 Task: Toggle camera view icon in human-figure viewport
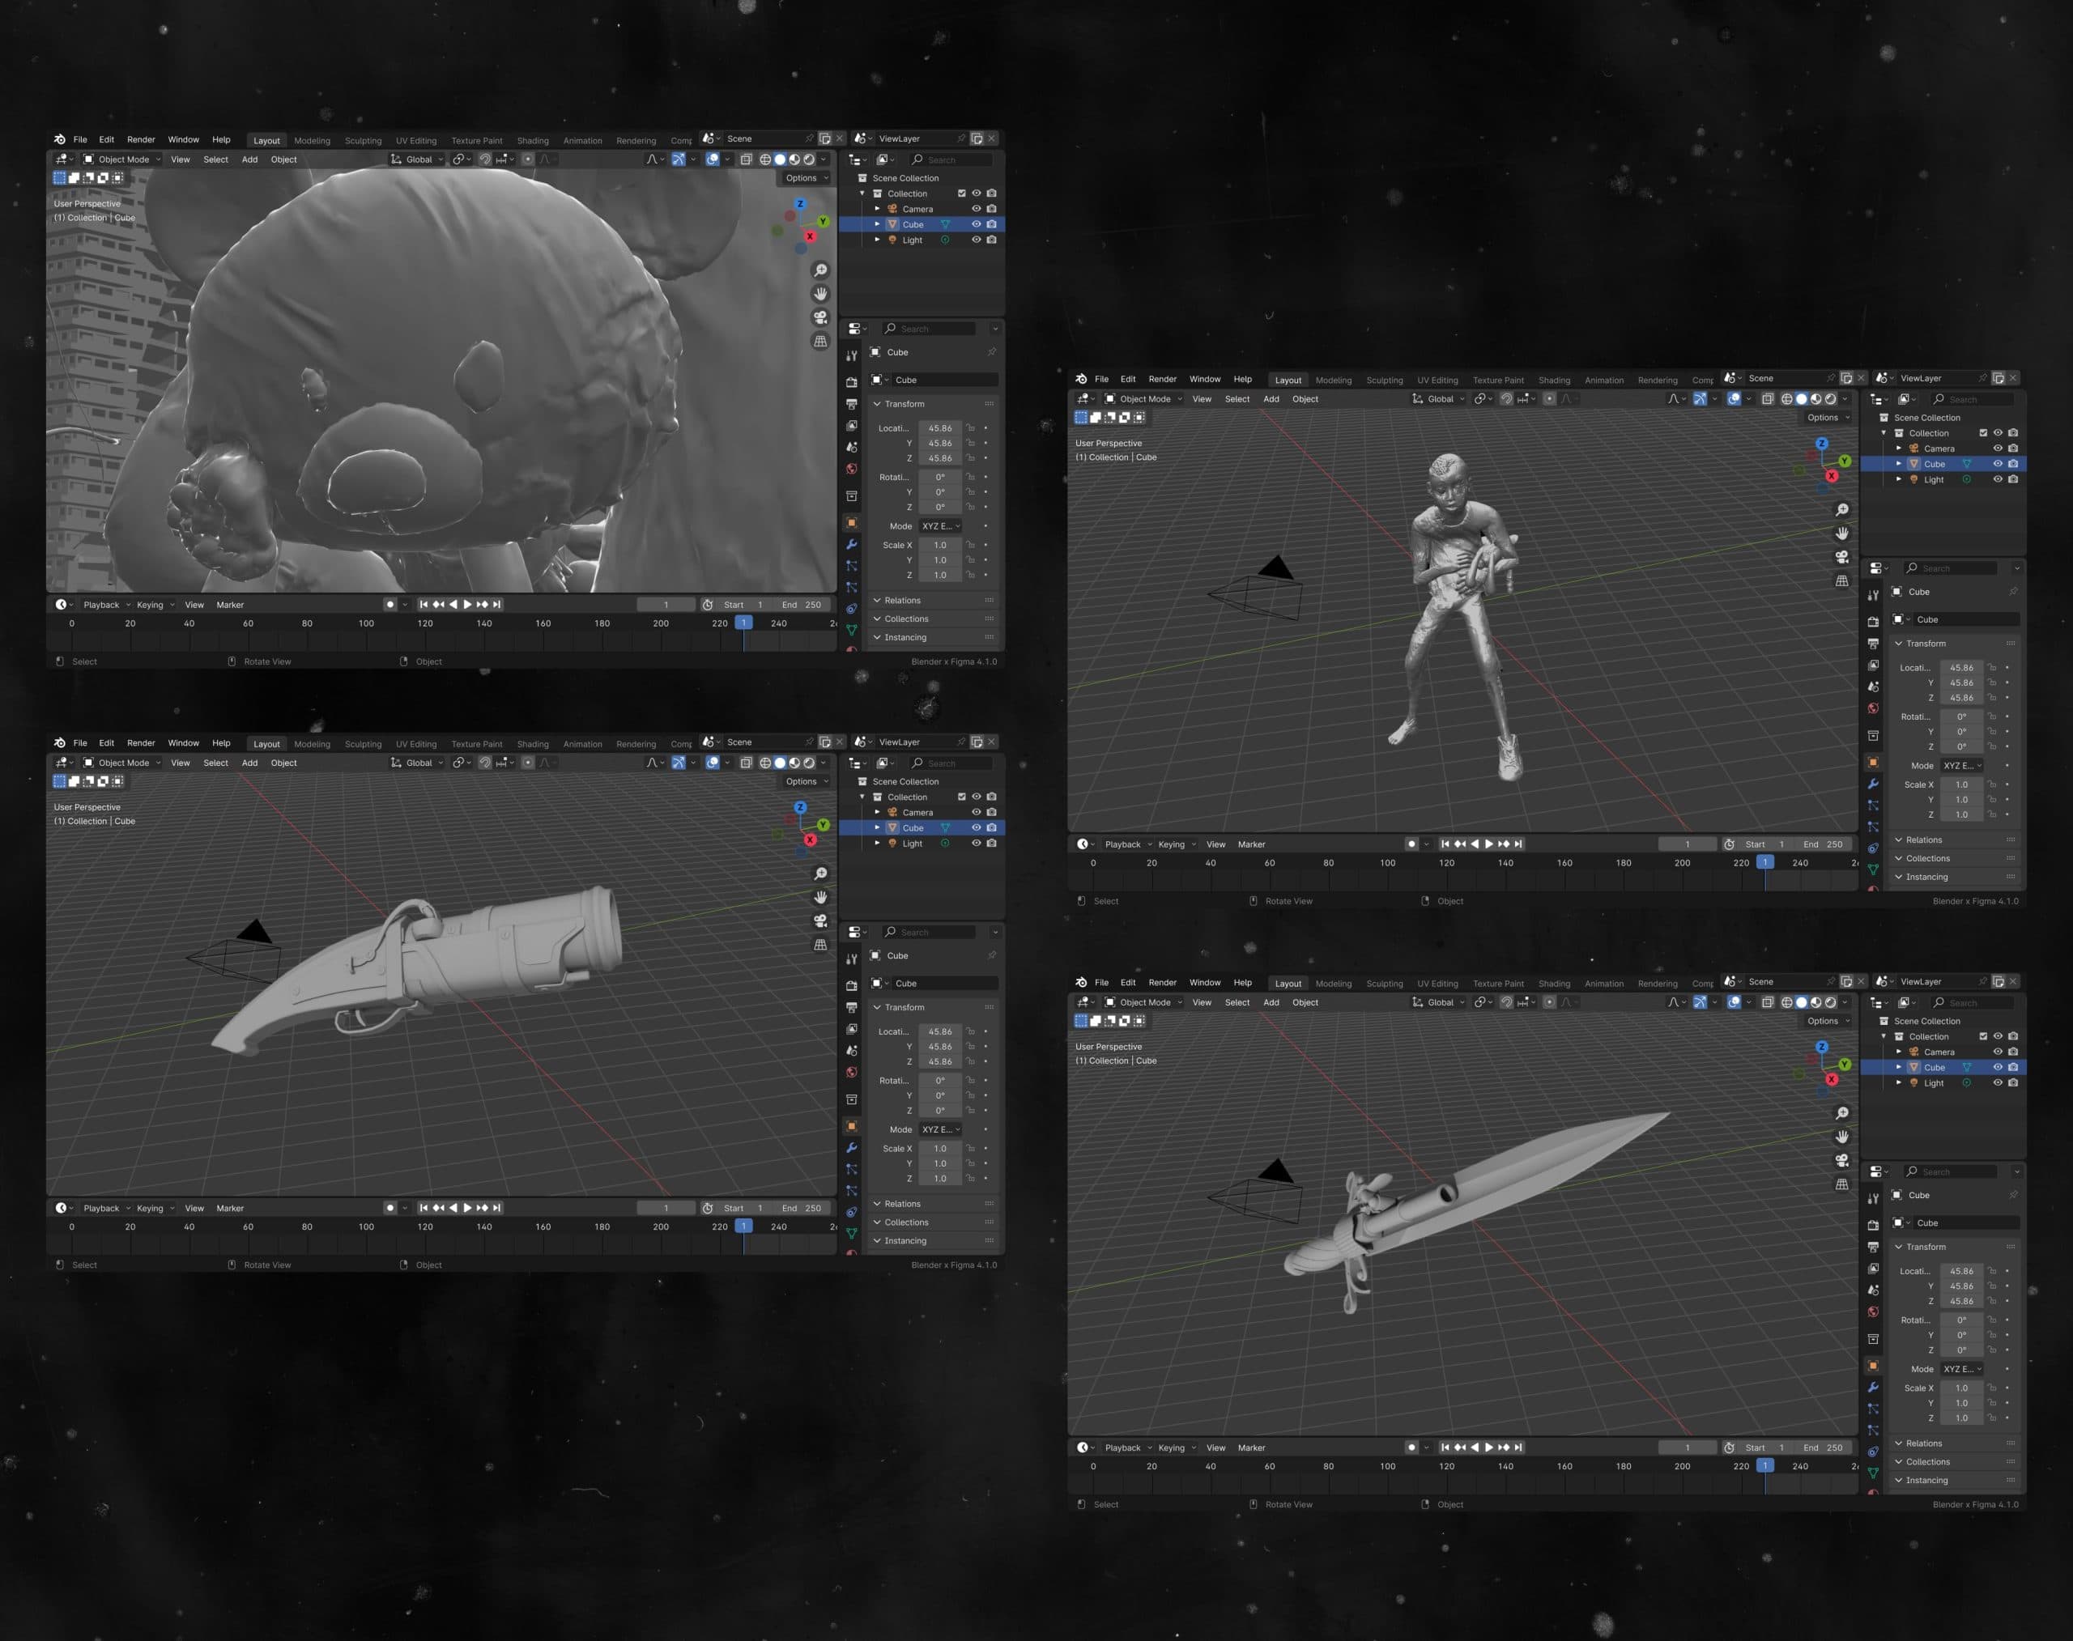(x=1841, y=557)
